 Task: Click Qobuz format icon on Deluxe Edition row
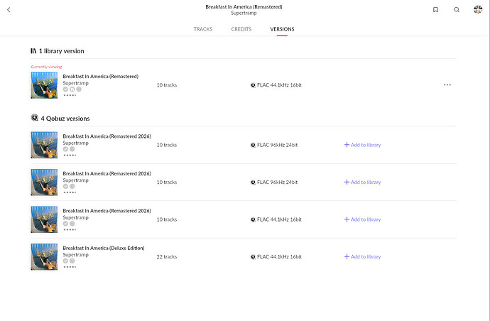tap(253, 256)
